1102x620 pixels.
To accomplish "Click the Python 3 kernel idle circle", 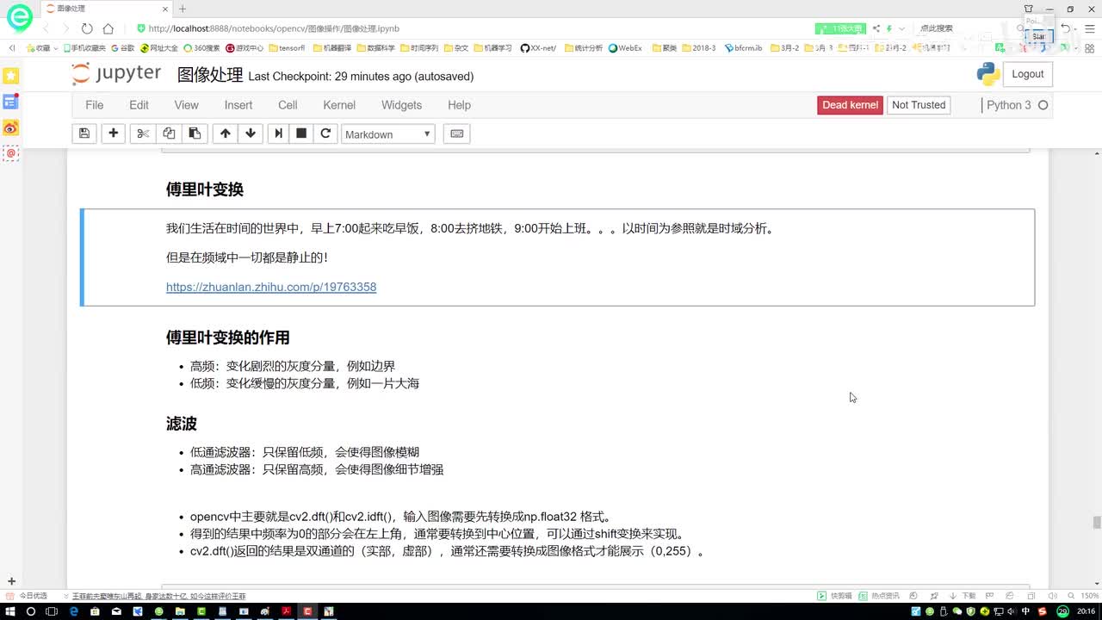I will tap(1043, 105).
